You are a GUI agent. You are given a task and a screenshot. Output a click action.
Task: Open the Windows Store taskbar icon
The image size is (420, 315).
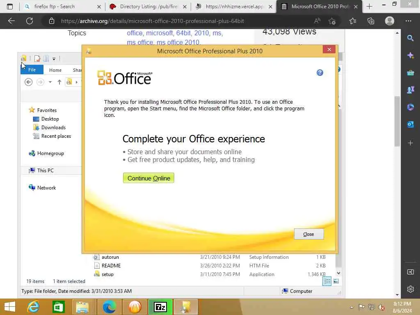tap(58, 307)
